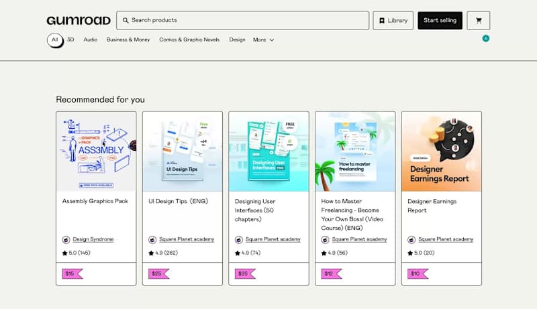The image size is (537, 309).
Task: Select the Audio category
Action: pyautogui.click(x=91, y=40)
